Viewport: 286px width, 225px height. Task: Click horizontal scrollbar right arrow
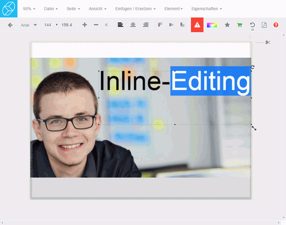click(278, 223)
